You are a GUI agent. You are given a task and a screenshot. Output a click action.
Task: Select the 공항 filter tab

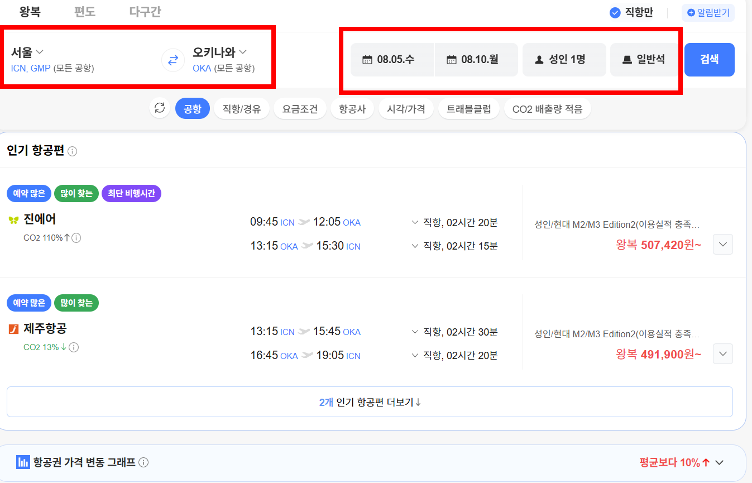(193, 108)
